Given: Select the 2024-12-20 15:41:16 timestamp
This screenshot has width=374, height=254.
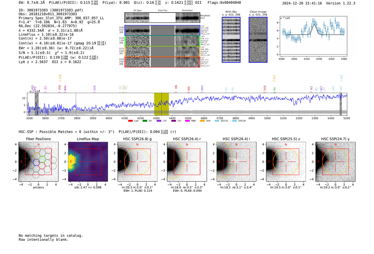Looking at the screenshot, I should pos(302,3).
